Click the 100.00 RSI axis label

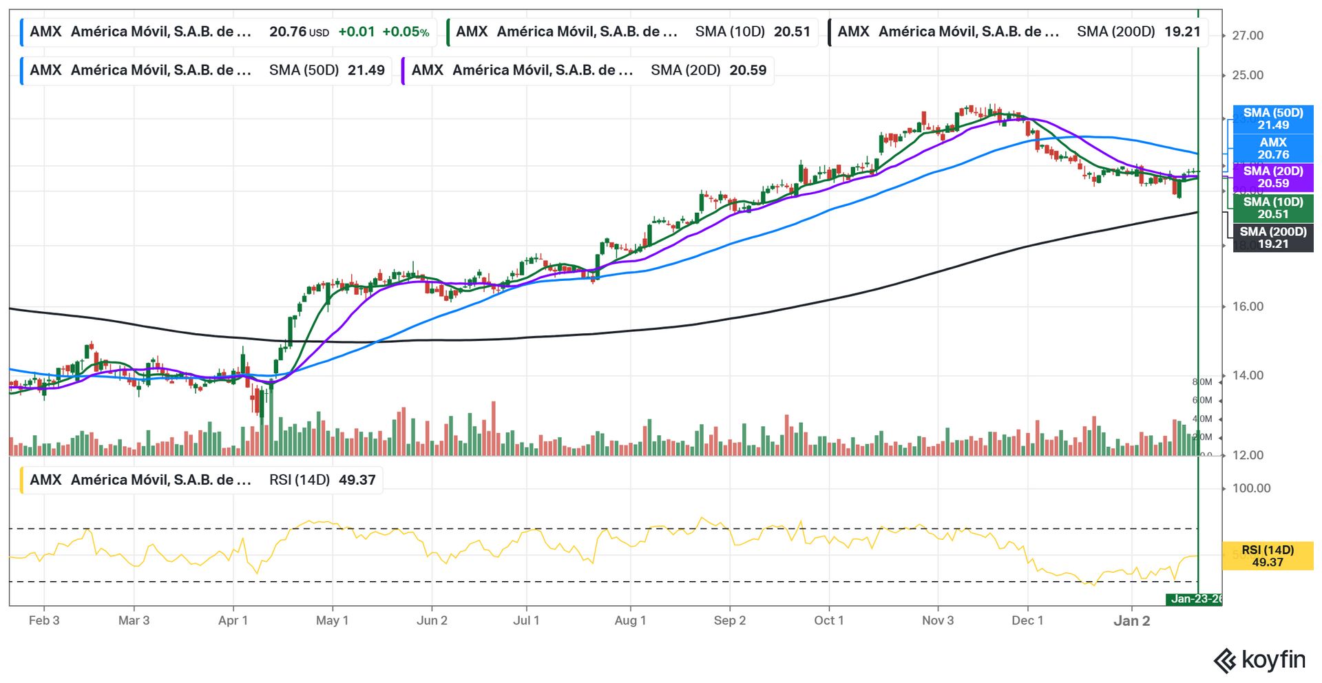(x=1251, y=489)
